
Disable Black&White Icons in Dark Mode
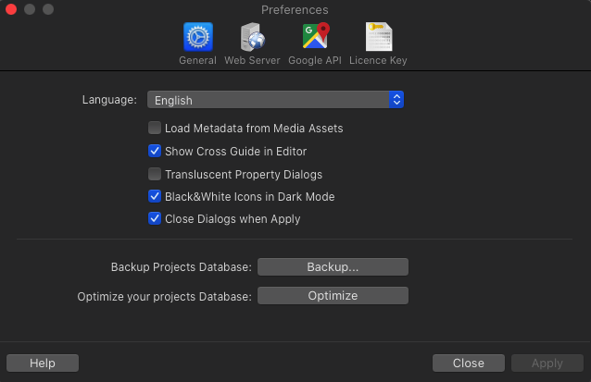pos(155,196)
